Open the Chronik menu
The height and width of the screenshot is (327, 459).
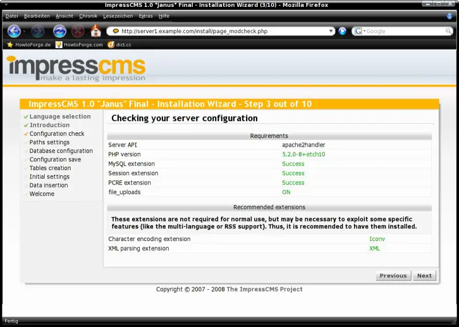[88, 16]
